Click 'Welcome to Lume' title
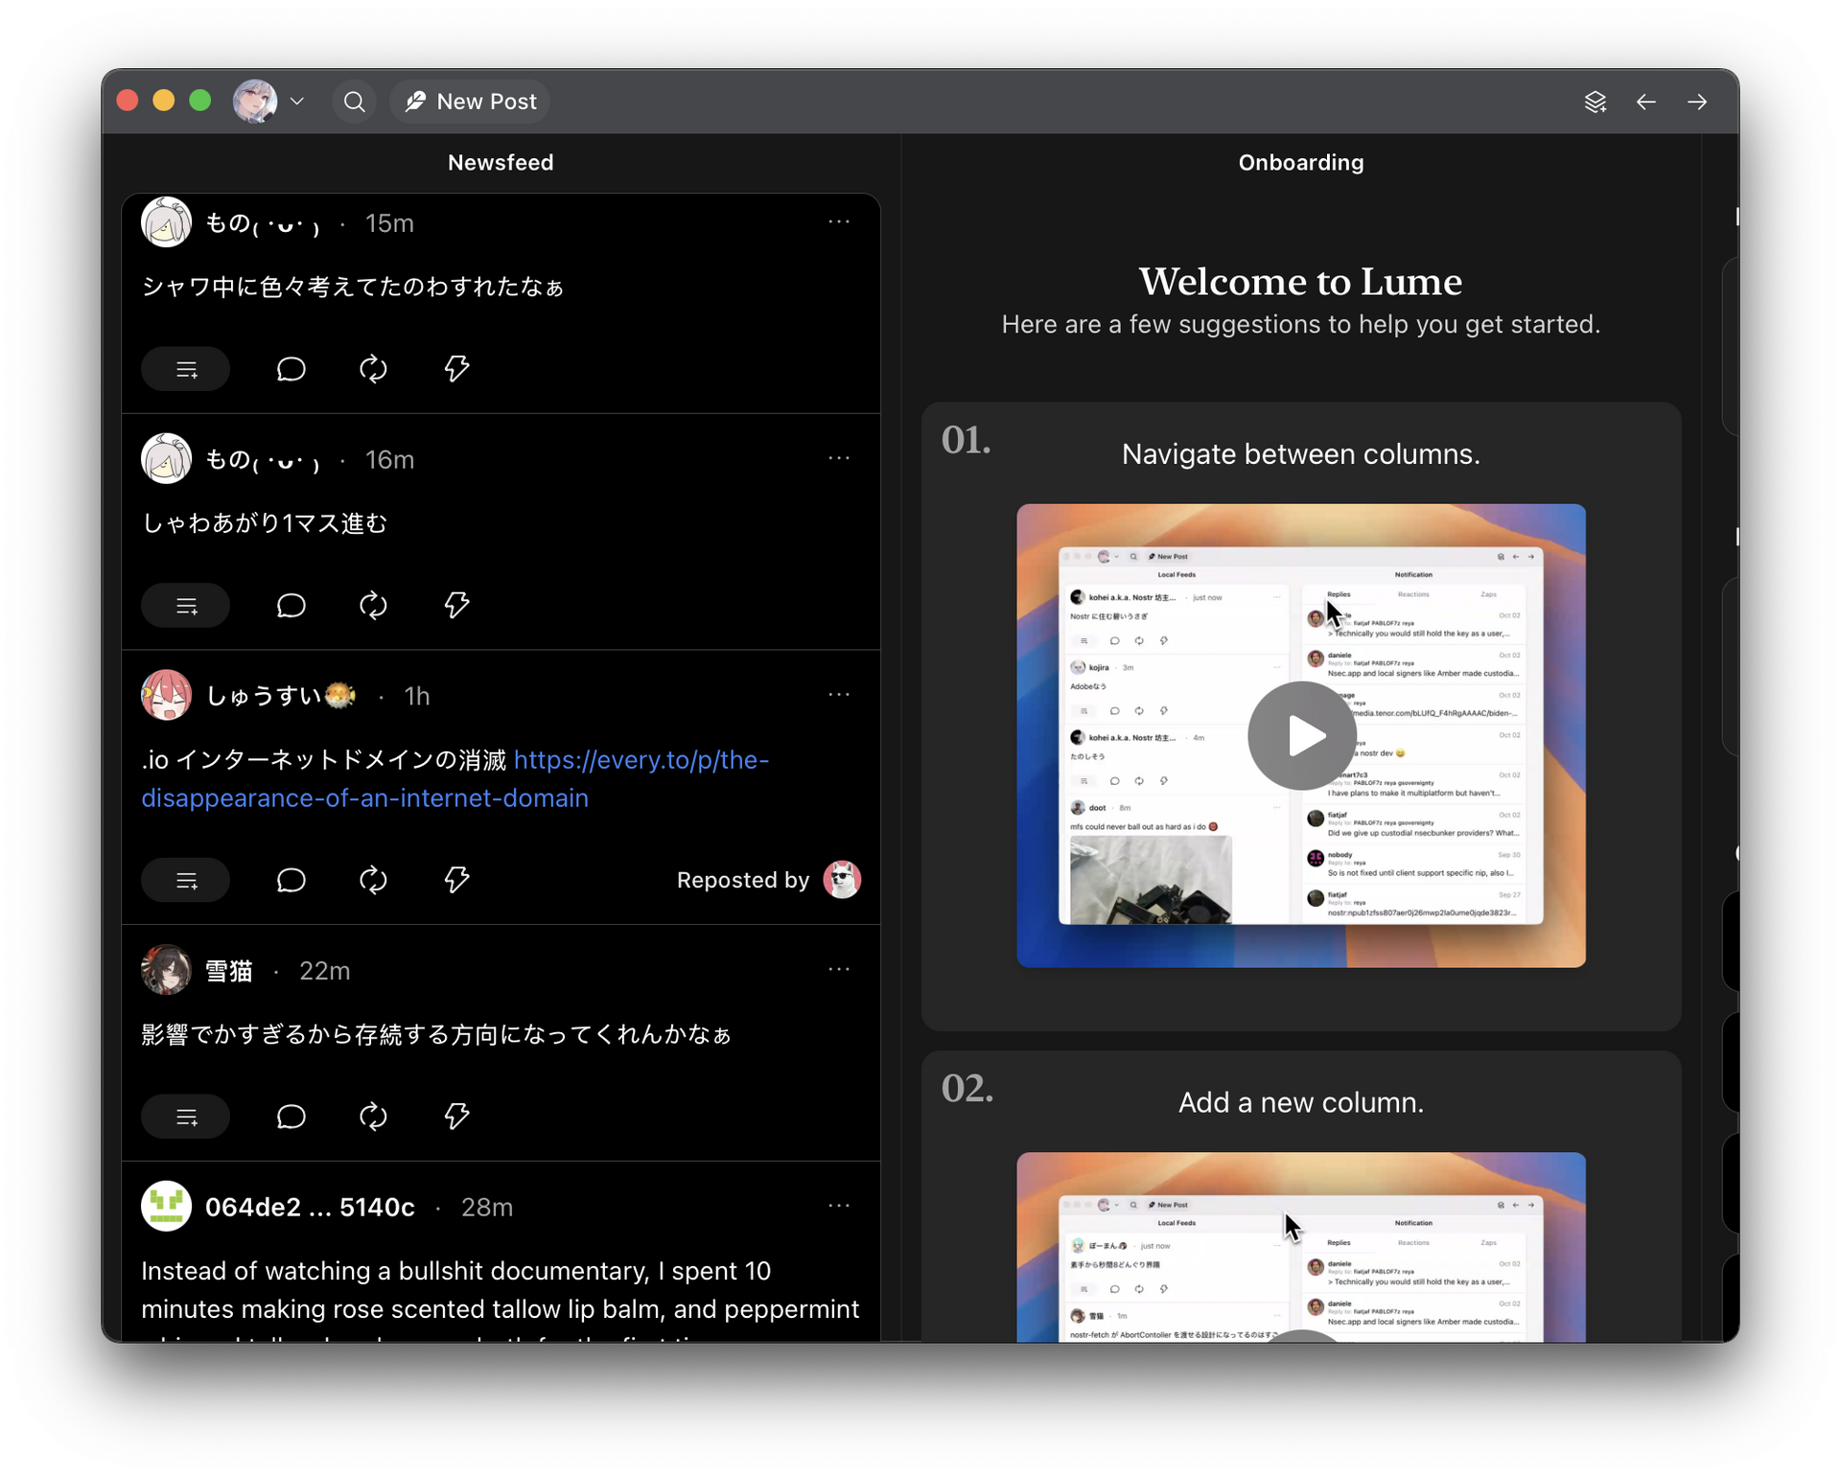 click(1300, 281)
